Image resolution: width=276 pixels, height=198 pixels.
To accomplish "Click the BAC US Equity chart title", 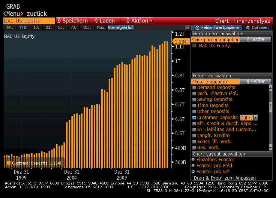I will point(19,36).
